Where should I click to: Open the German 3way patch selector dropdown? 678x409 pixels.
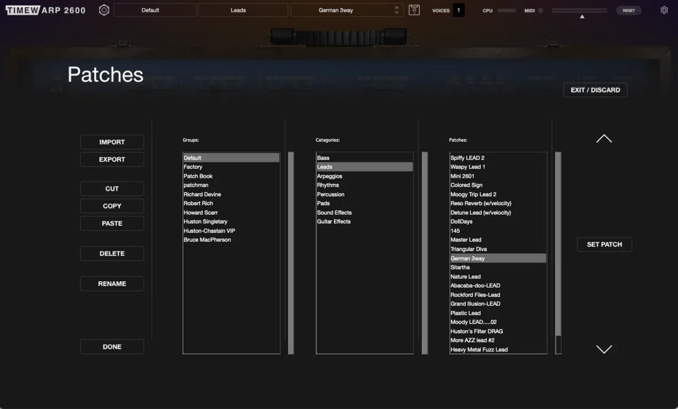coord(345,10)
